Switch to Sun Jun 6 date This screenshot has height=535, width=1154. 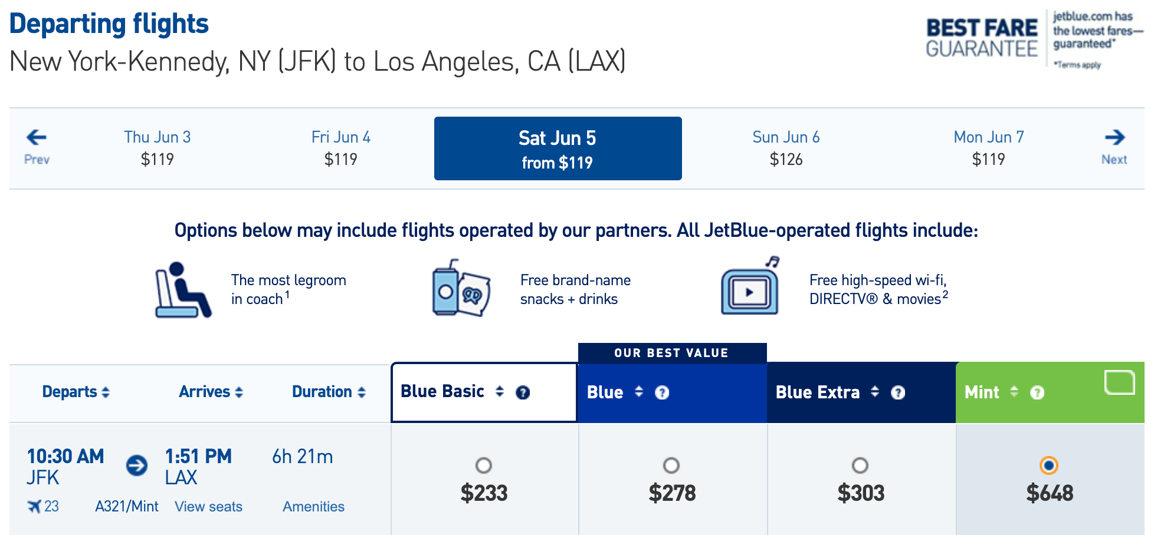click(786, 148)
